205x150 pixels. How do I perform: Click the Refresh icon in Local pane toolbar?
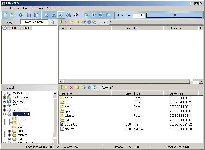(95, 87)
